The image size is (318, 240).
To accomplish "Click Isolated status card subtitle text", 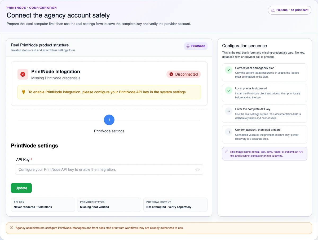I will (x=43, y=50).
